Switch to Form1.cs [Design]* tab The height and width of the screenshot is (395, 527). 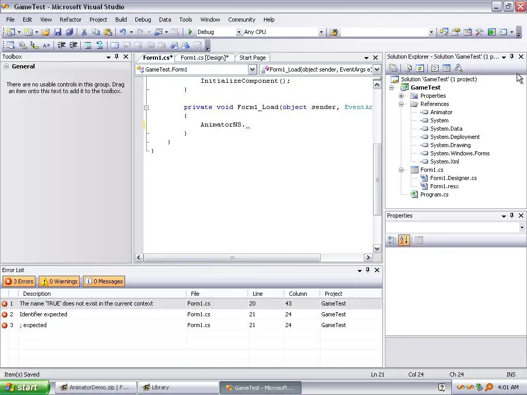(204, 58)
